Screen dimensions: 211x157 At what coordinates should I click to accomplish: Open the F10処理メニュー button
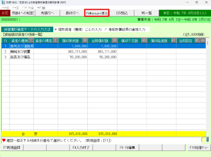tap(199, 148)
